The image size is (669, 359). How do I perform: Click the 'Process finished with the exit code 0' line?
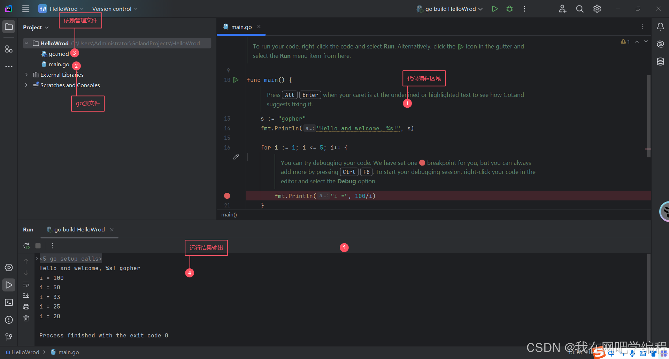[103, 335]
